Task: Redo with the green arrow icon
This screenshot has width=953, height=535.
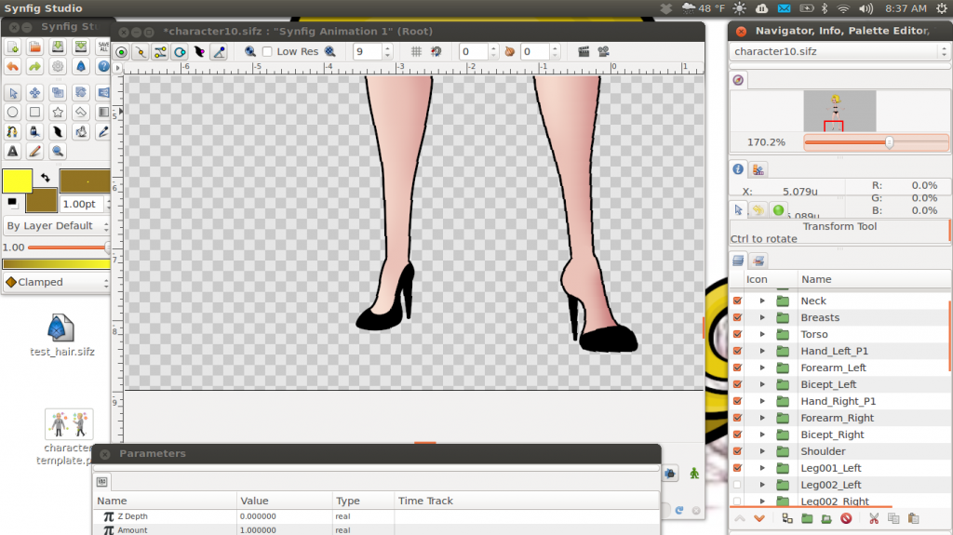Action: 35,66
